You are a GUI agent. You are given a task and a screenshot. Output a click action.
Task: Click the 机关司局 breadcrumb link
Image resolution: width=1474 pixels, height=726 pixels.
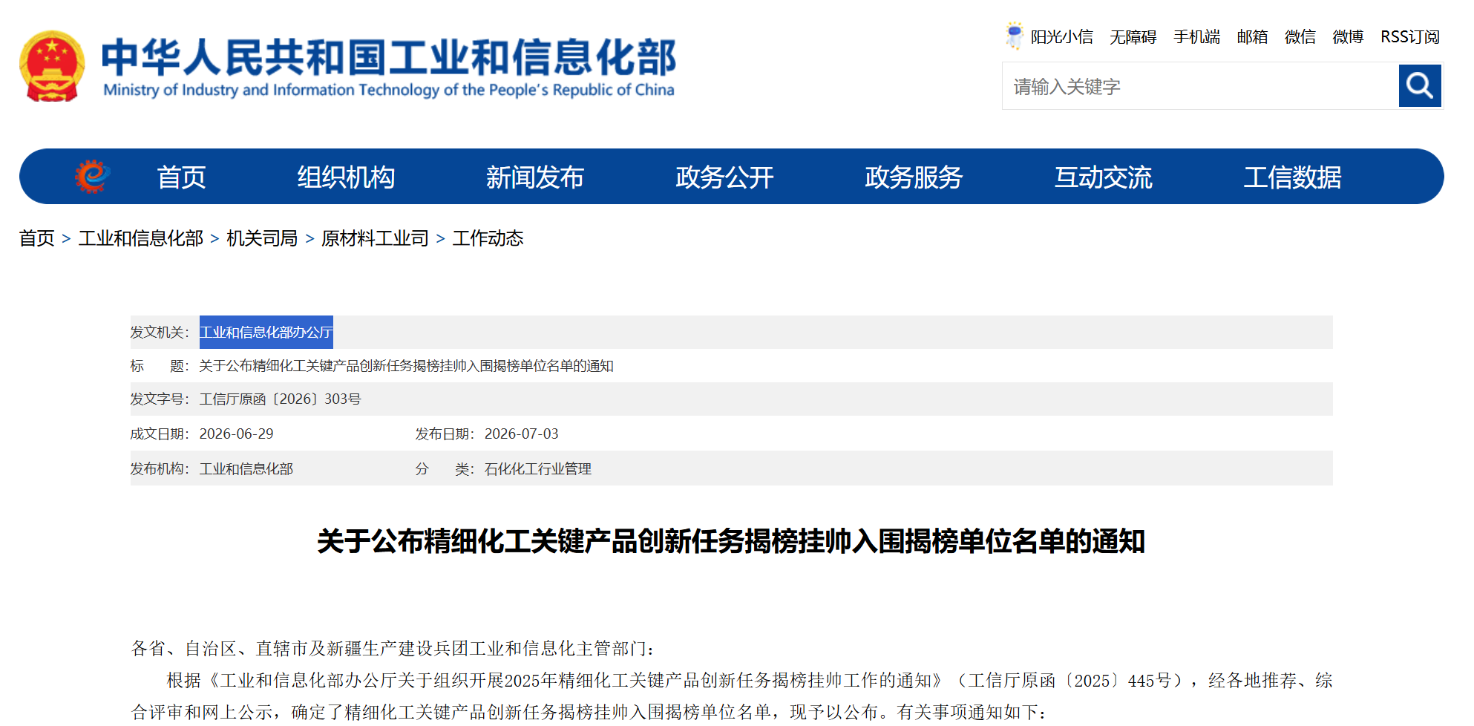262,238
